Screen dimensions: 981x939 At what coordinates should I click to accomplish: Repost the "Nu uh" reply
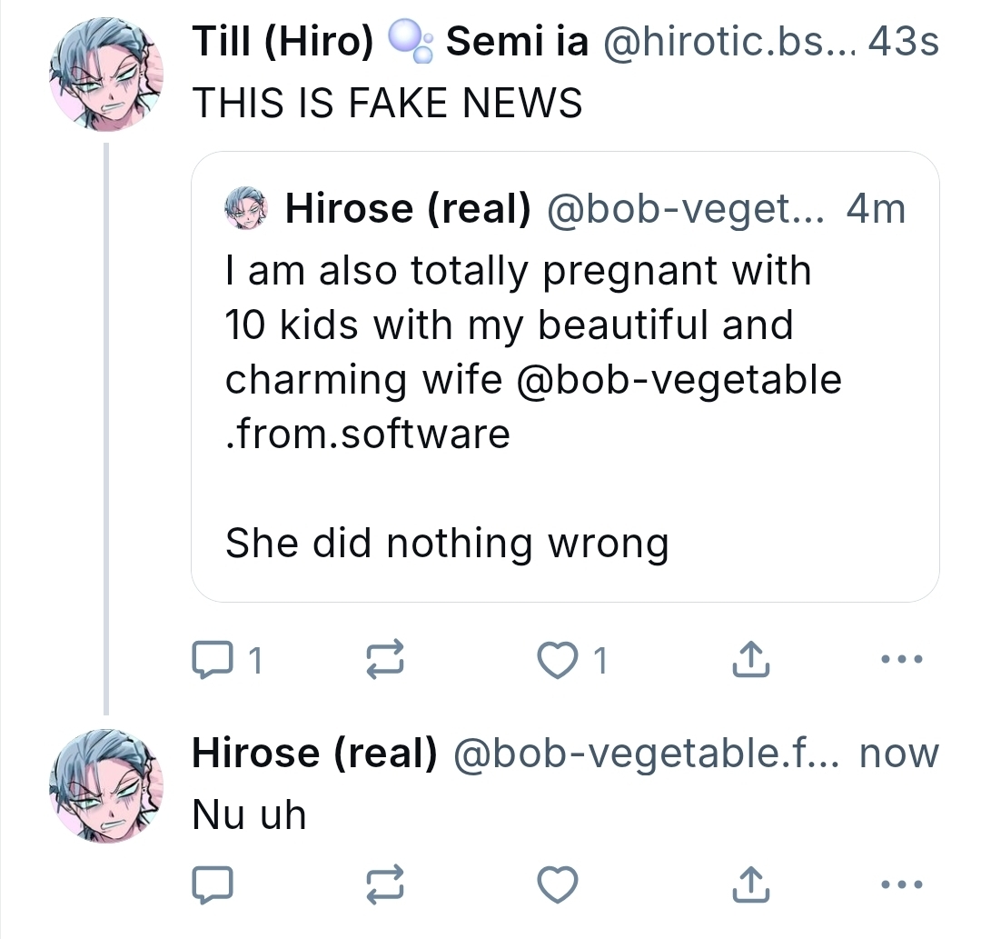coord(384,884)
